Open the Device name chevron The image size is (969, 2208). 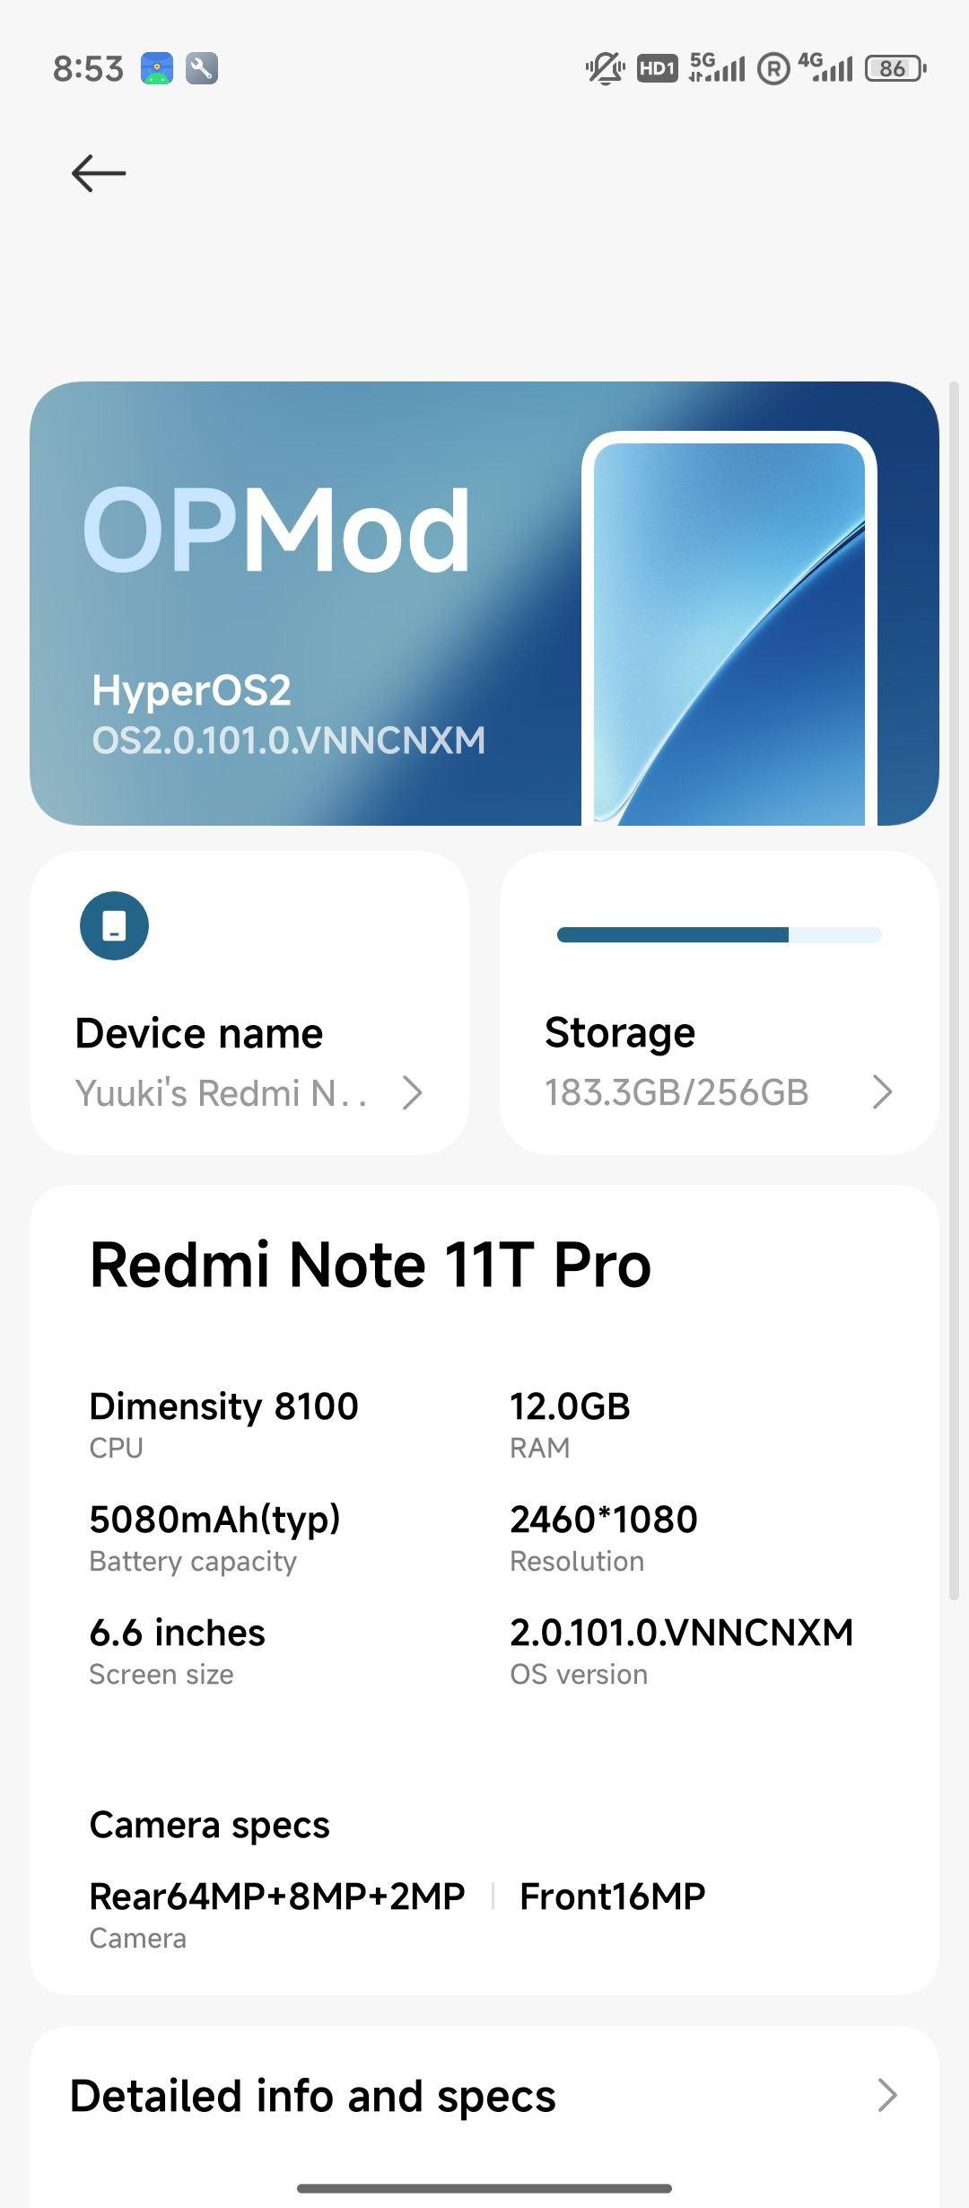pos(412,1093)
